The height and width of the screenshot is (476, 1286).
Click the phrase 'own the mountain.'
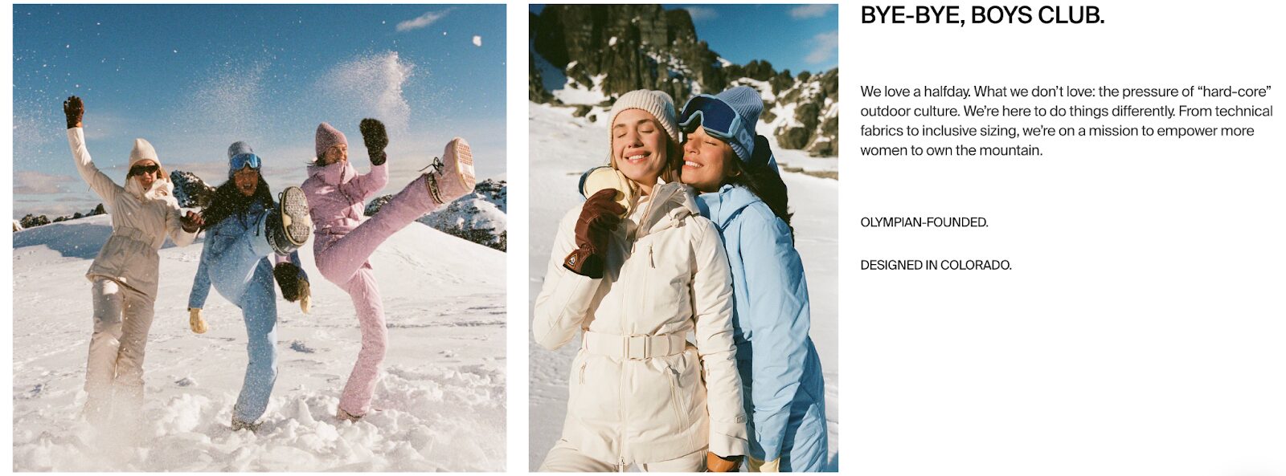[985, 150]
